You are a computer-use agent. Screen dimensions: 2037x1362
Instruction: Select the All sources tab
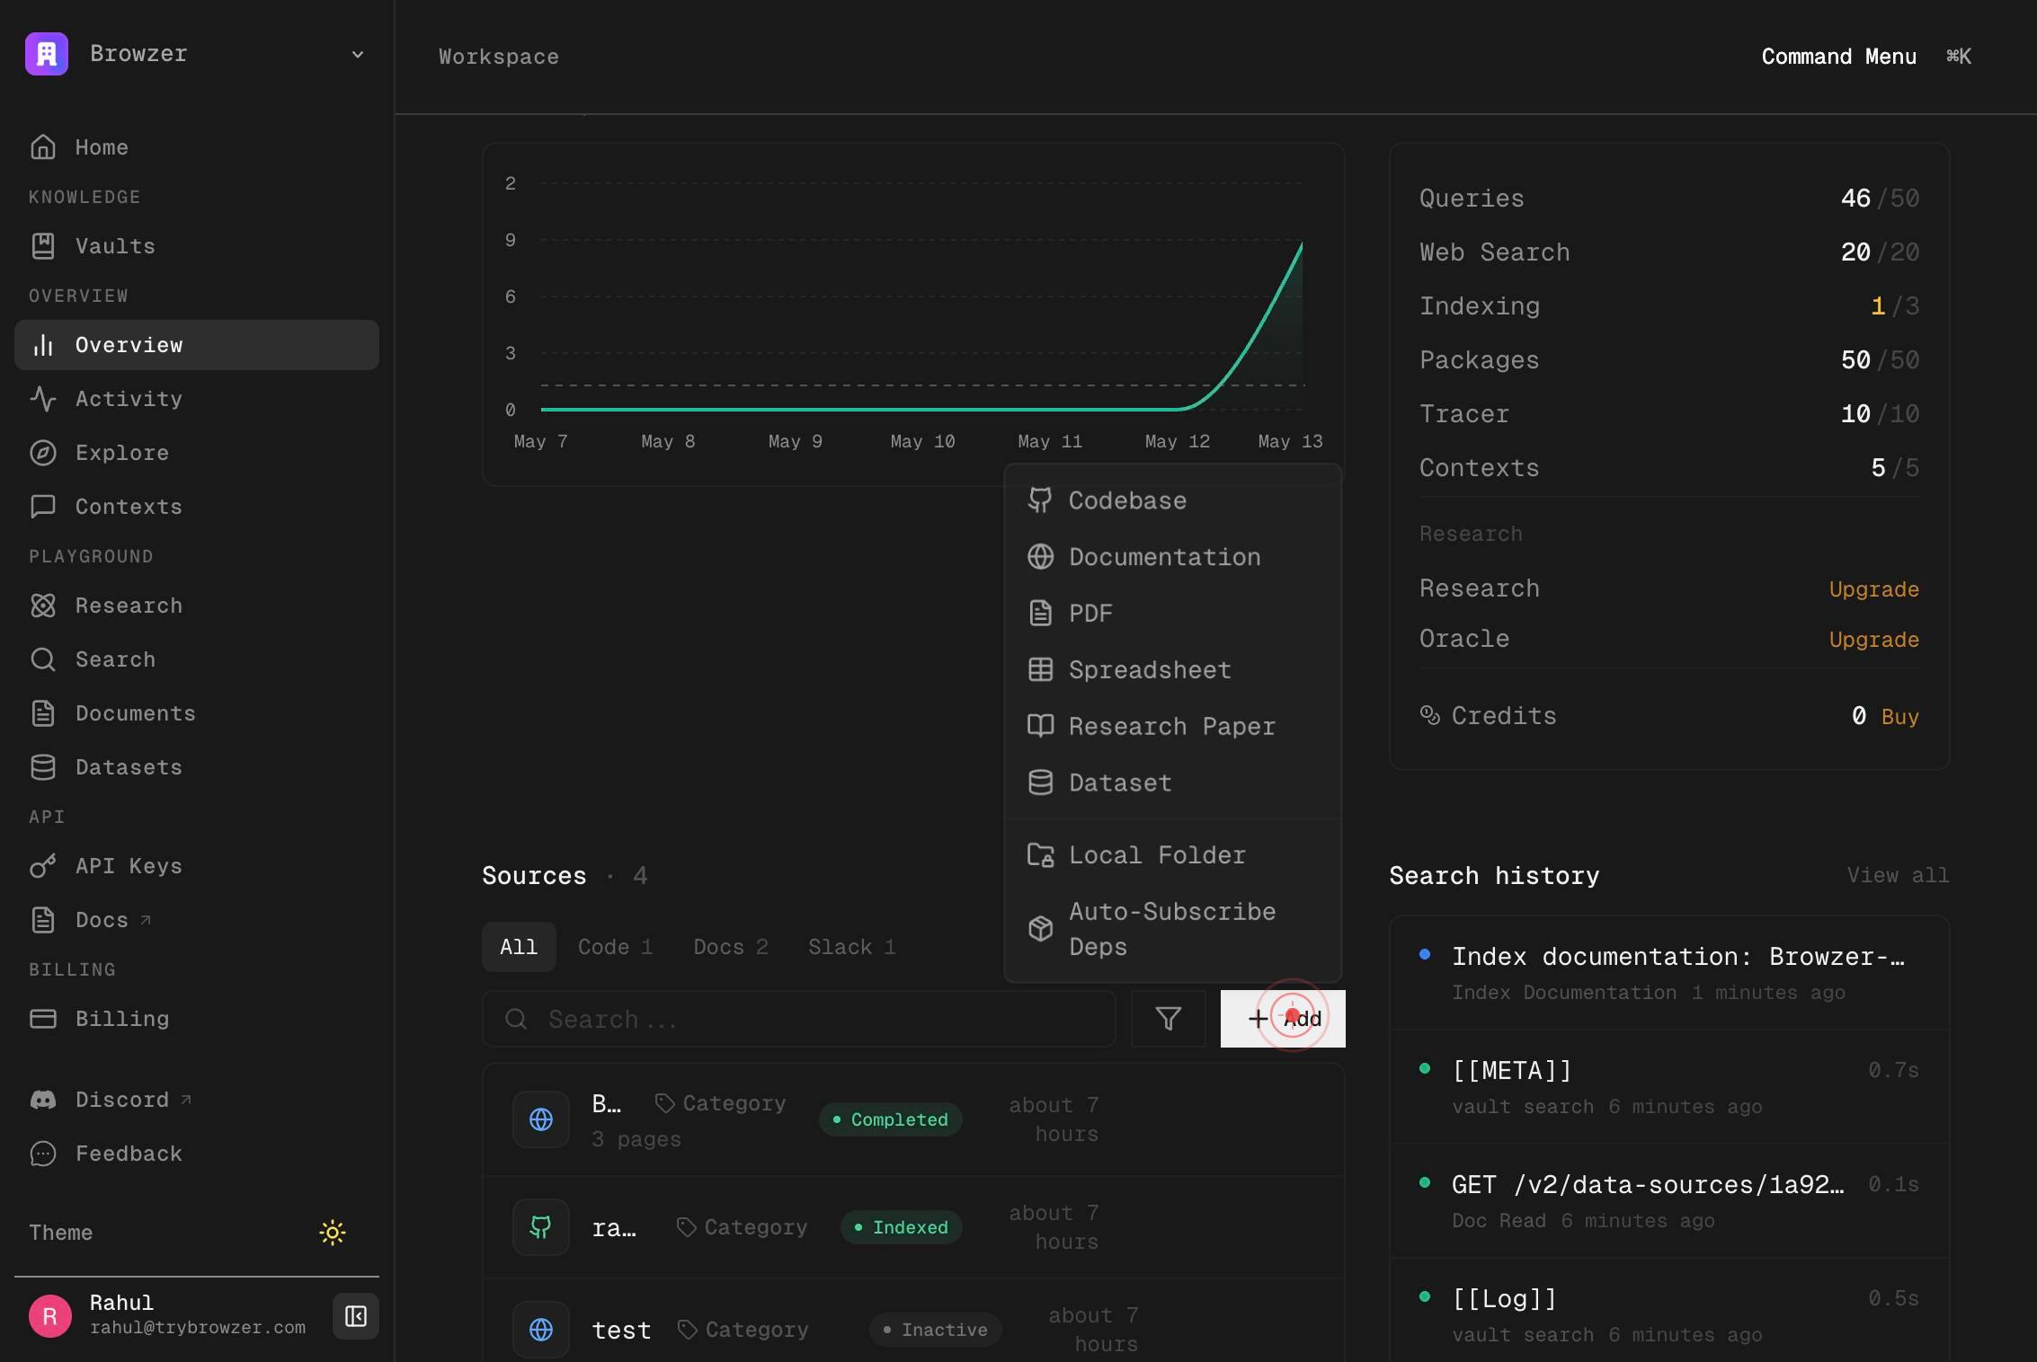coord(519,947)
